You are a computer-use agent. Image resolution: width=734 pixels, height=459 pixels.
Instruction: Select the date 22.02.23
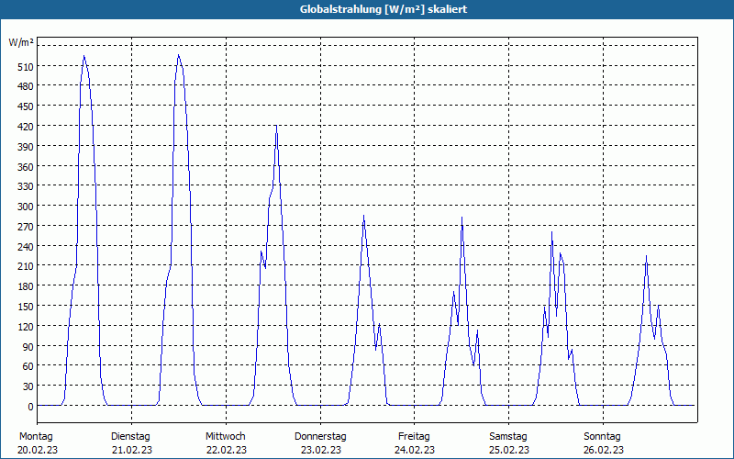(x=227, y=450)
